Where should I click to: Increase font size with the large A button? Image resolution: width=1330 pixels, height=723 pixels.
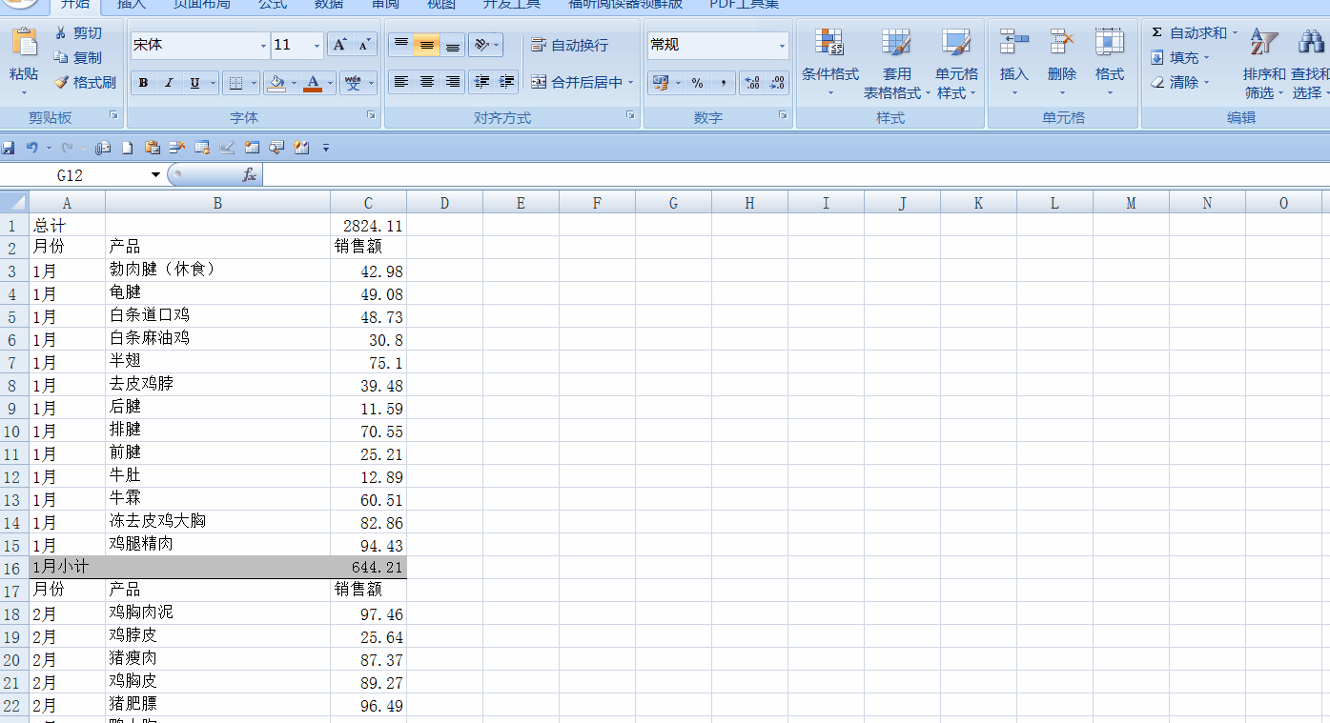(x=339, y=45)
